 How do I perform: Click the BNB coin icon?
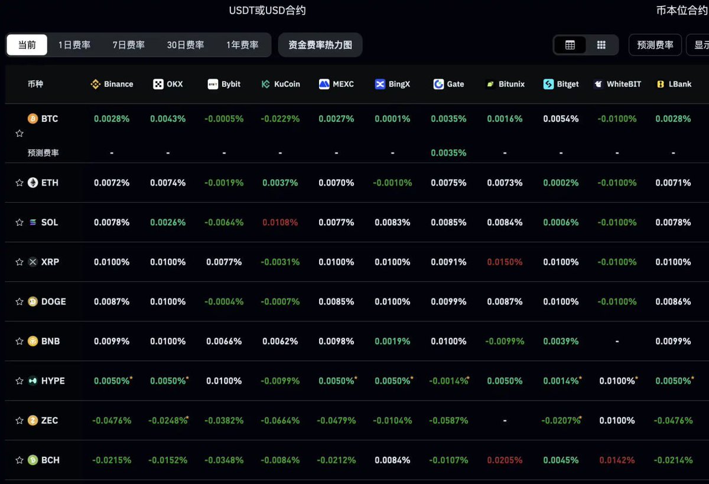[33, 341]
